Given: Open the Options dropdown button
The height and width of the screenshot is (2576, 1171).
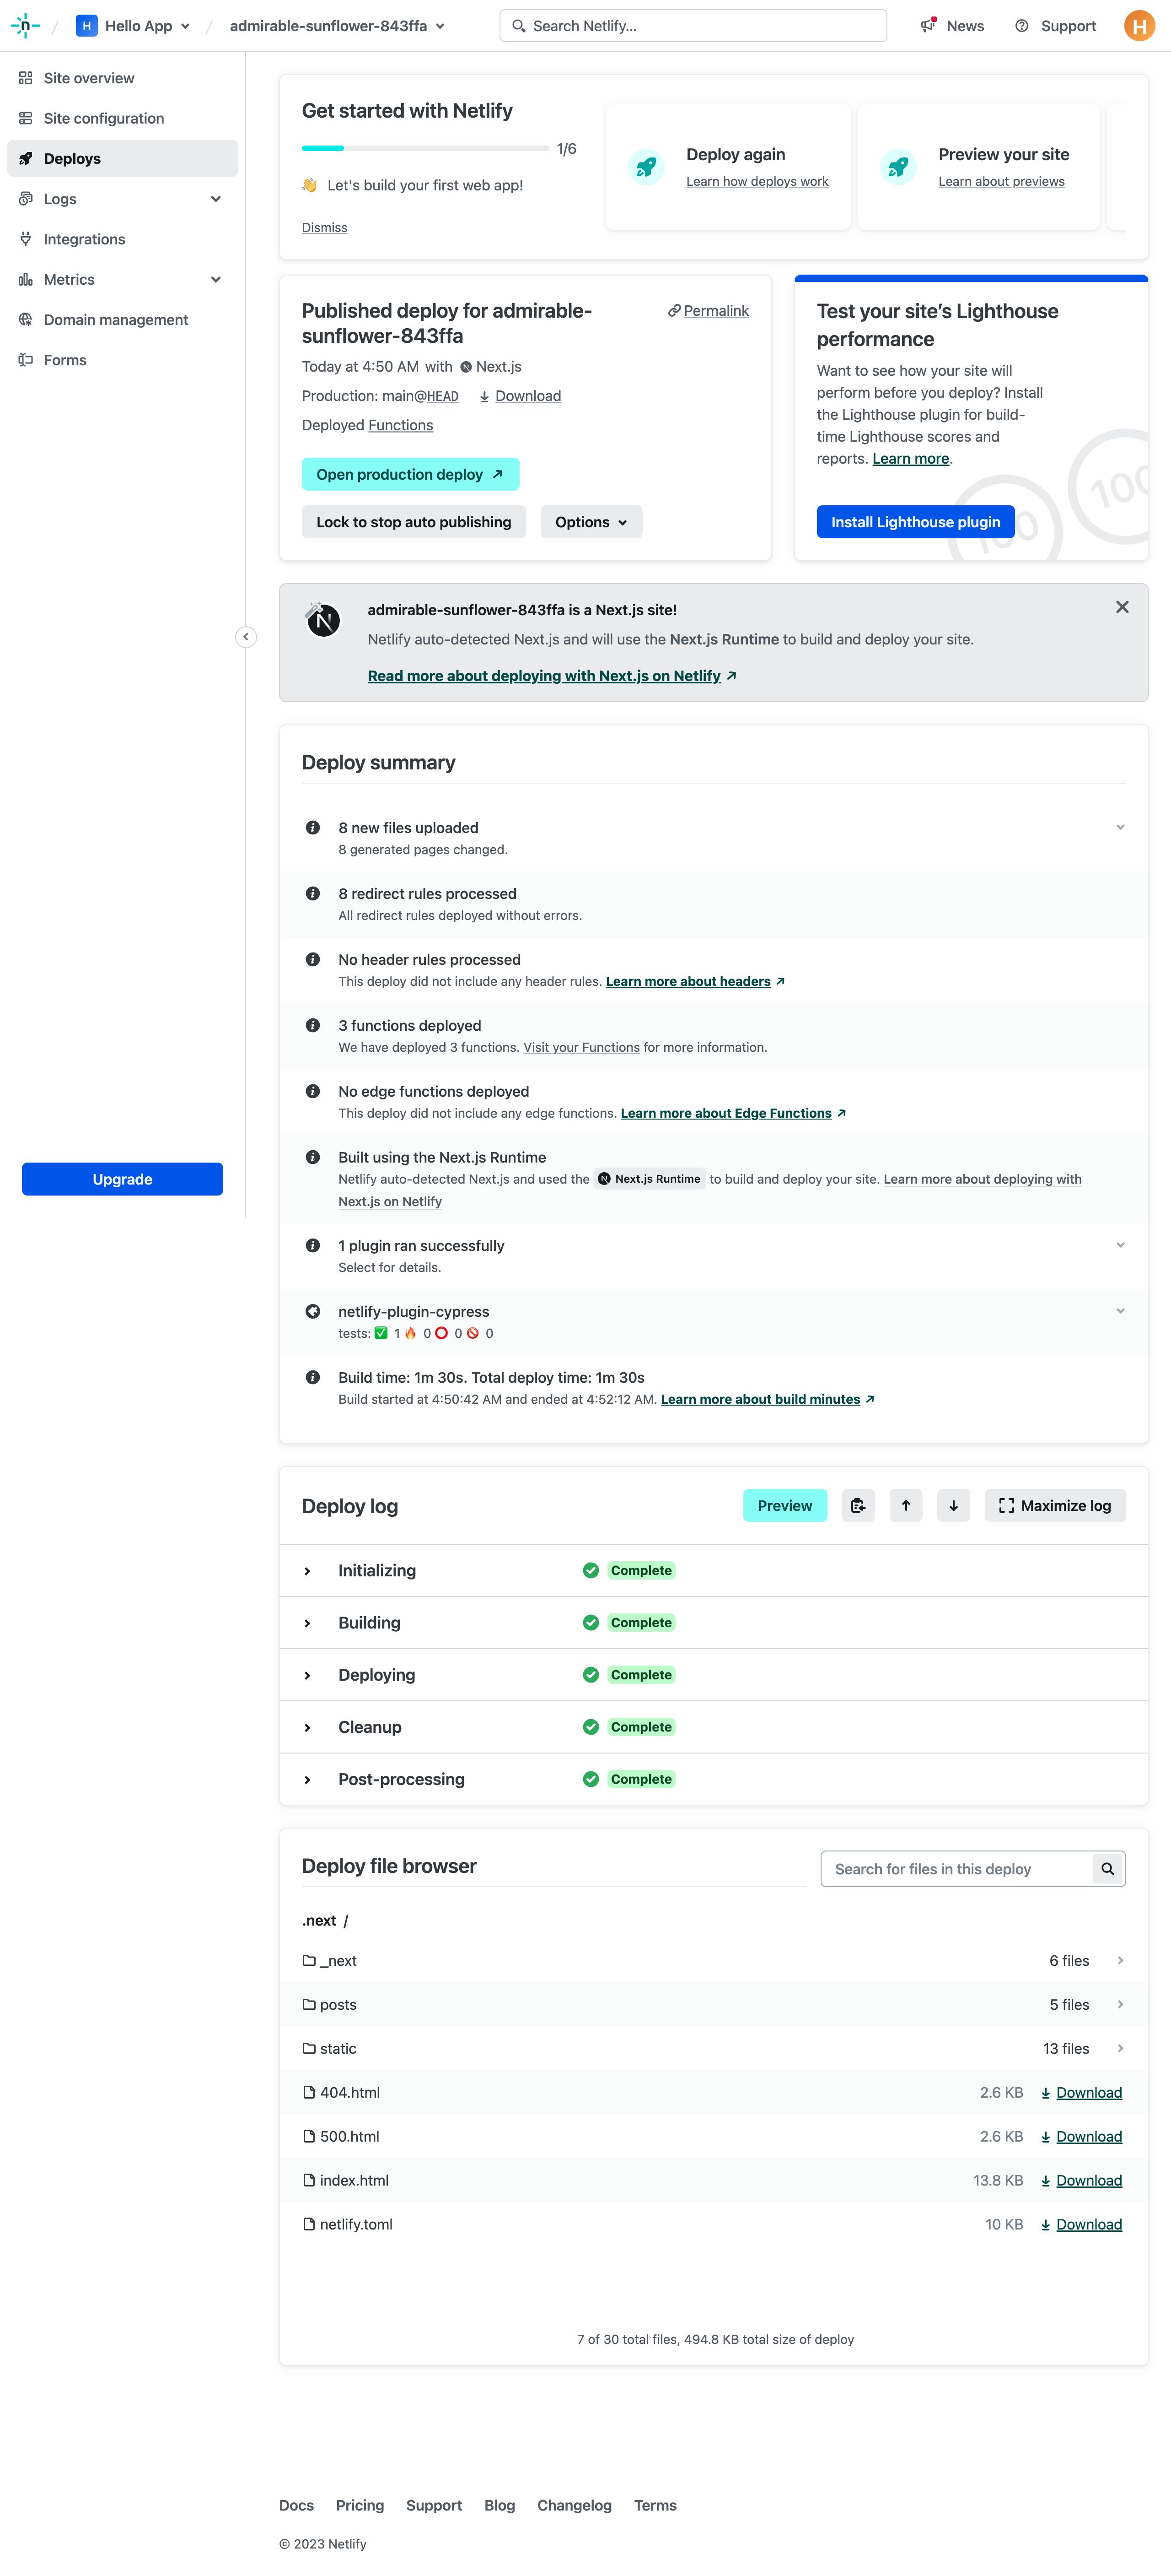Looking at the screenshot, I should [x=591, y=522].
